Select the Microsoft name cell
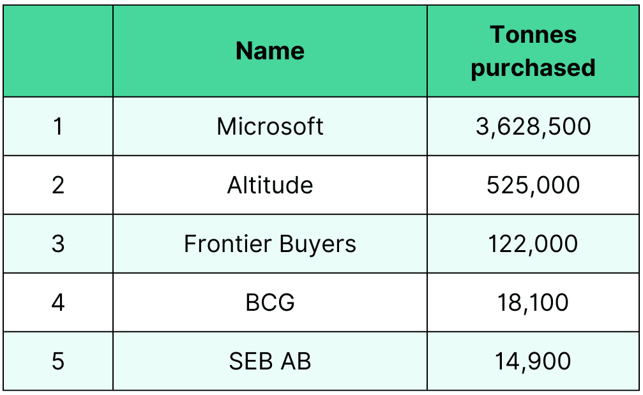643x395 pixels. click(269, 126)
